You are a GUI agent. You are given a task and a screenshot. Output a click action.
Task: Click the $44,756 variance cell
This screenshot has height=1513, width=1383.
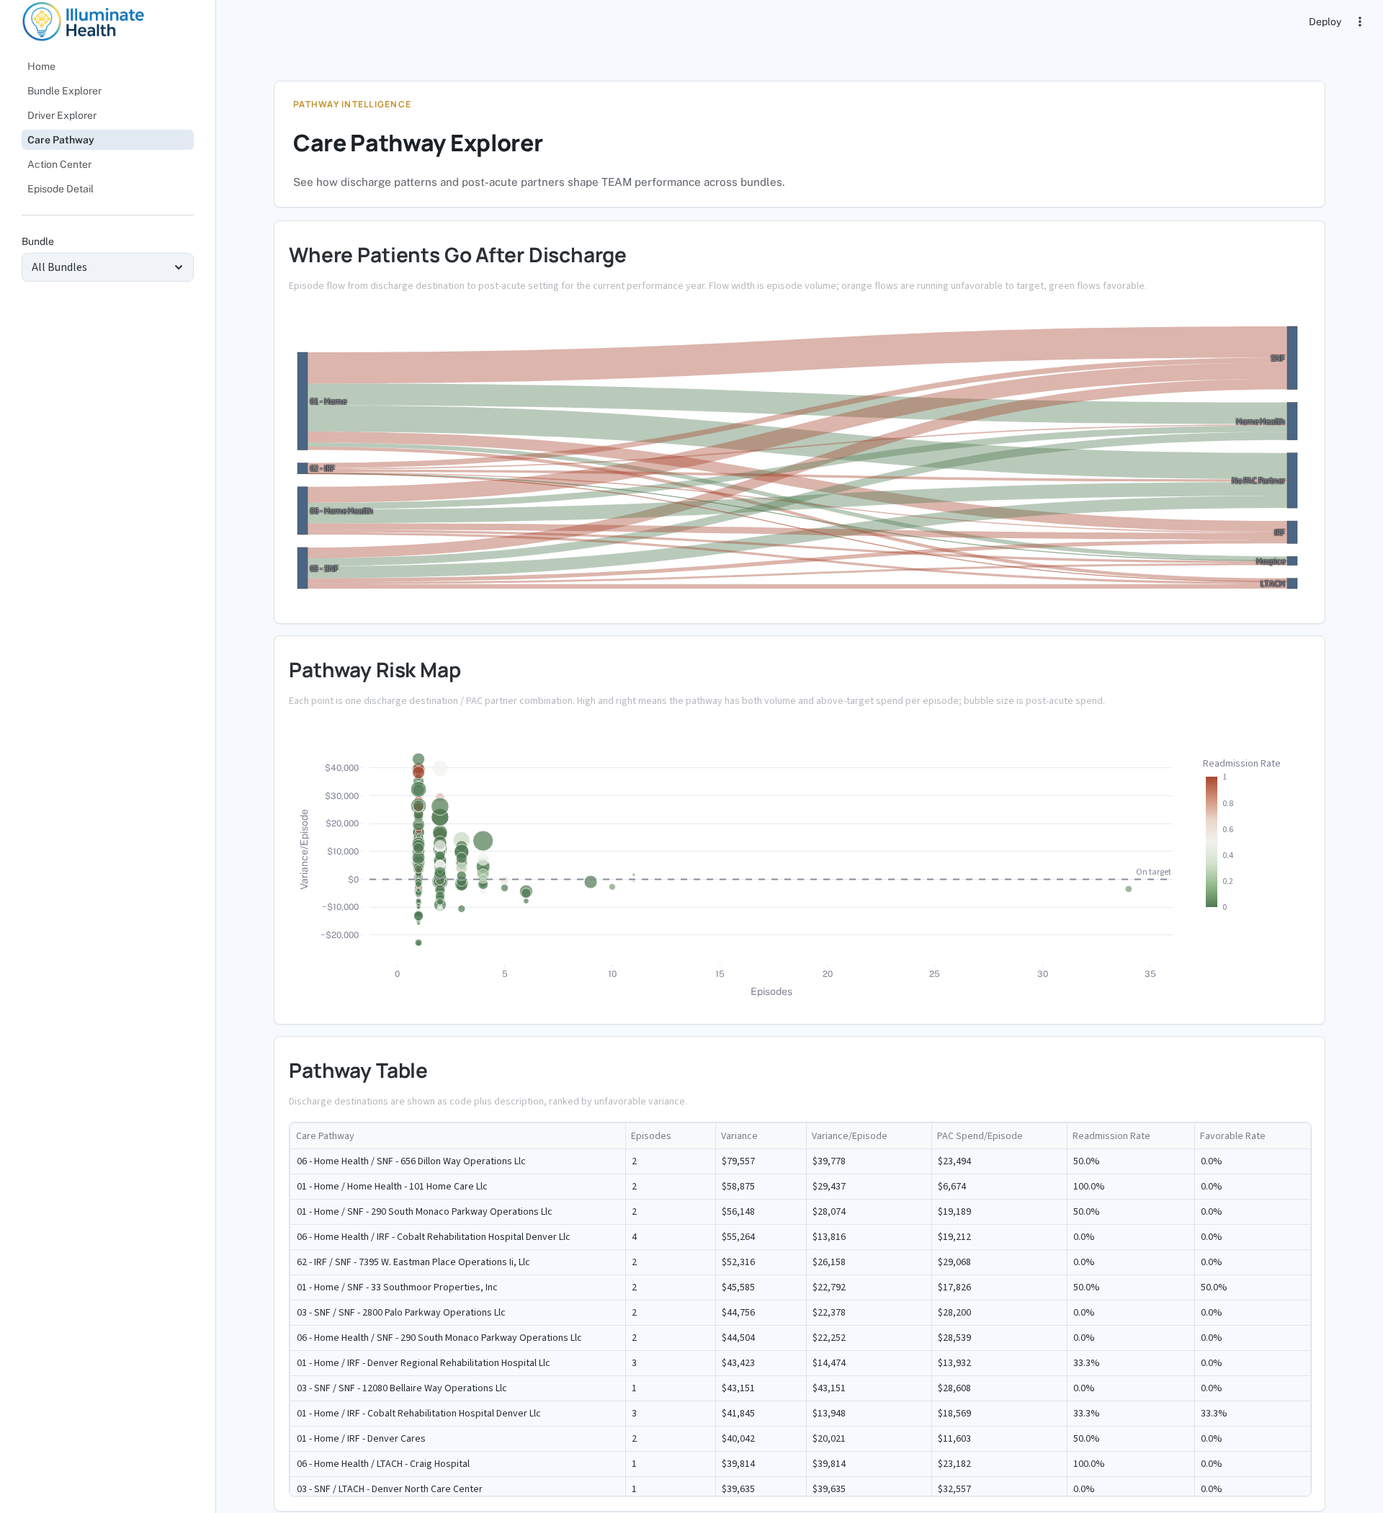(760, 1313)
